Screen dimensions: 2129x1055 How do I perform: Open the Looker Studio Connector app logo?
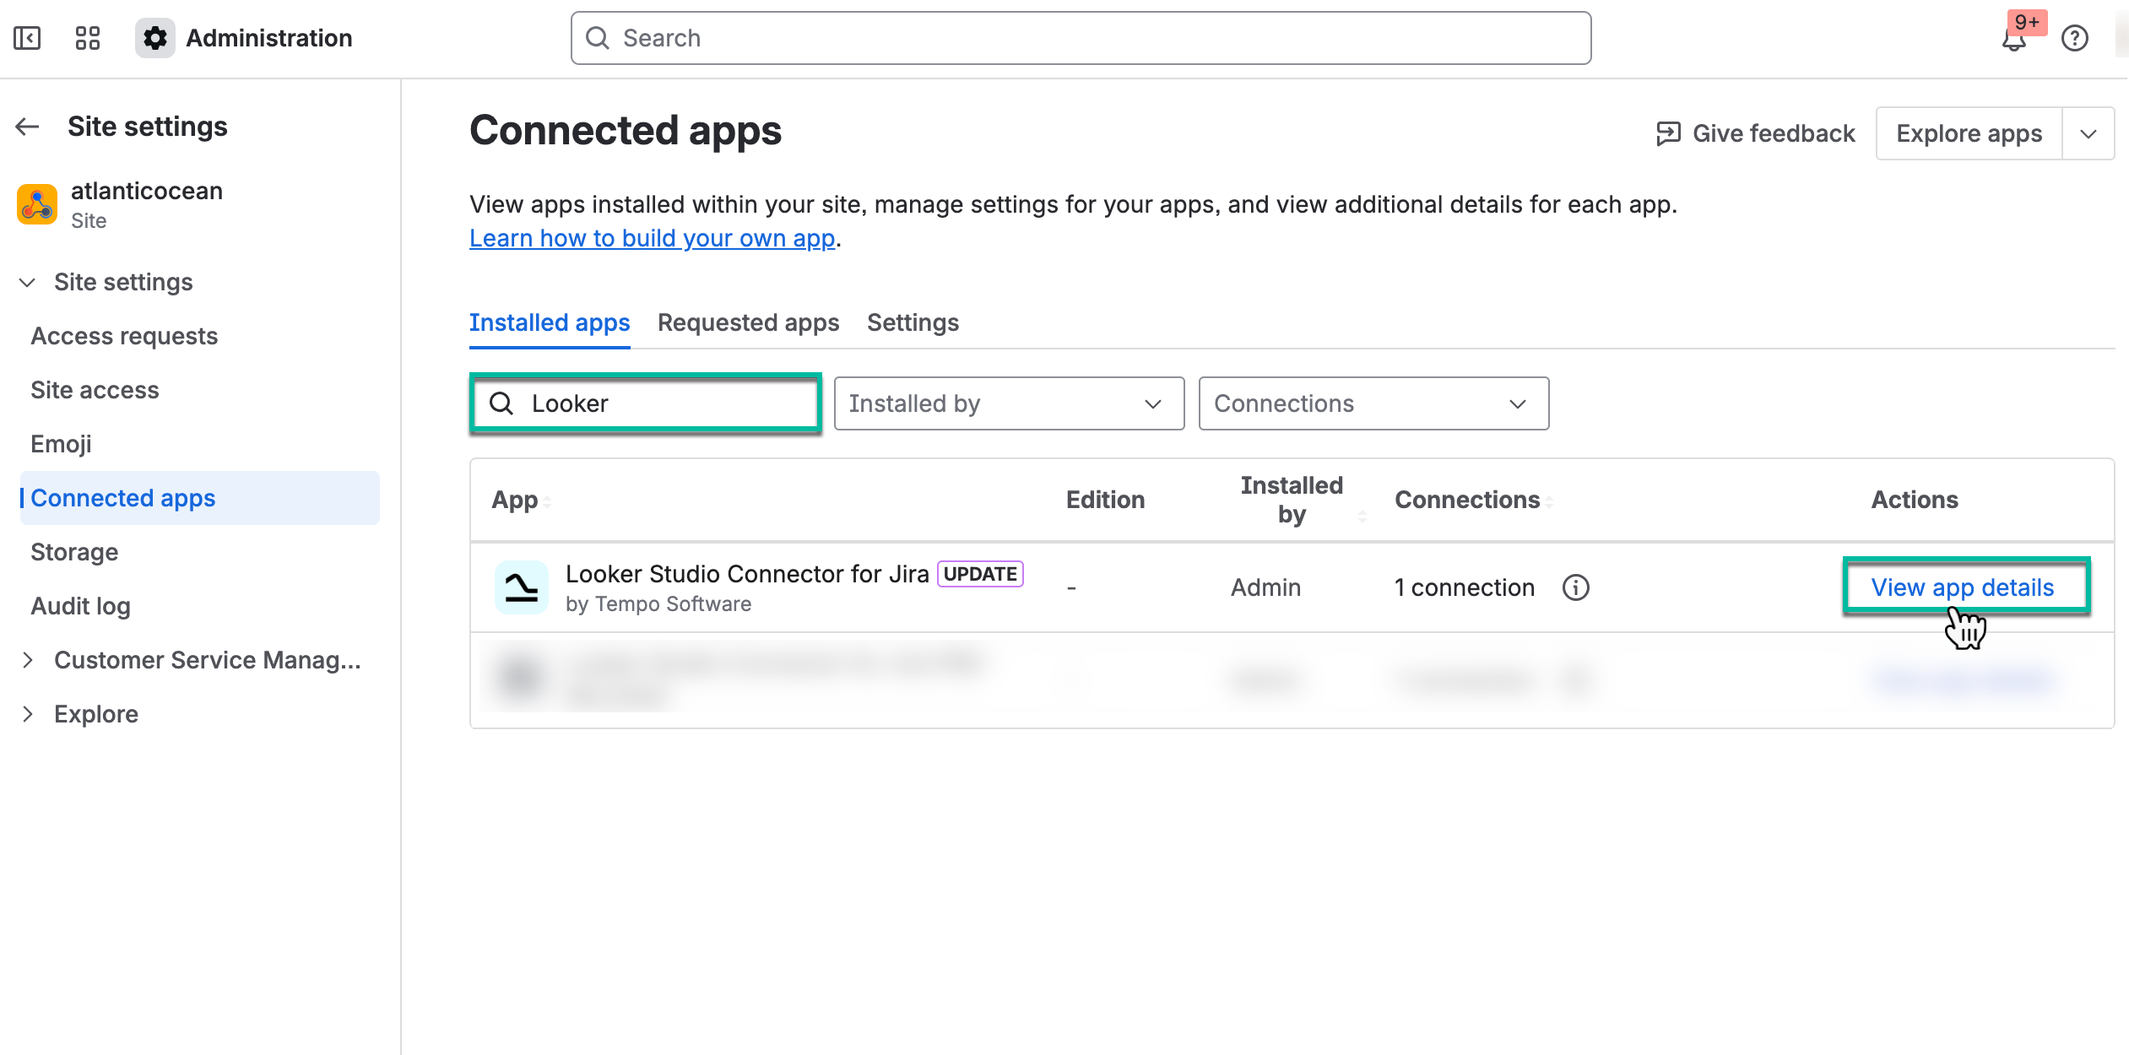point(521,587)
